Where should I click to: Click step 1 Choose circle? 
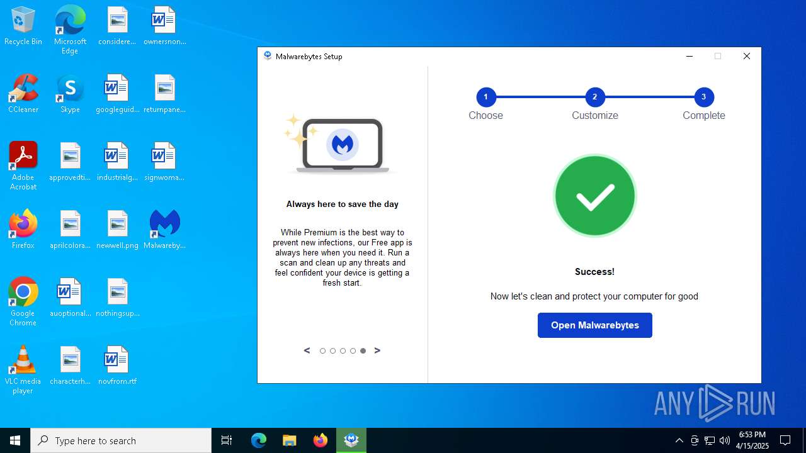(x=486, y=97)
